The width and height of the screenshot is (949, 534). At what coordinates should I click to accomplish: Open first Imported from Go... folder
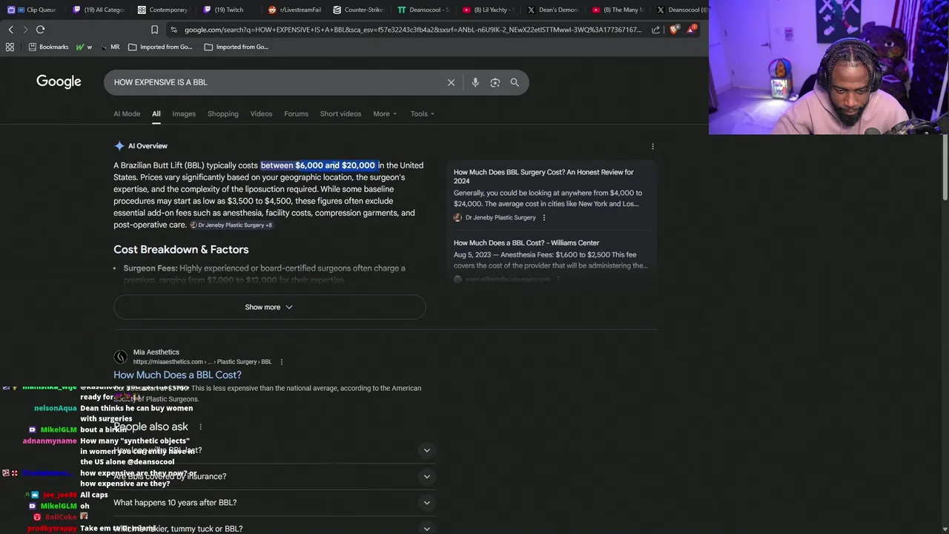pos(160,47)
